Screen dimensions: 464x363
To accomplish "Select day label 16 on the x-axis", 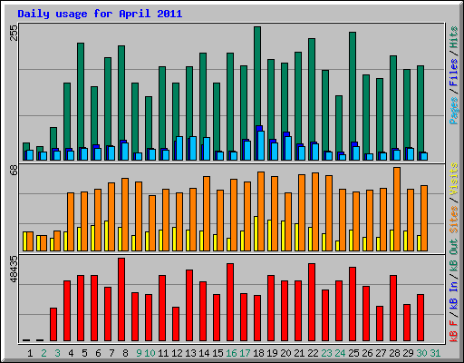I will click(x=231, y=353).
